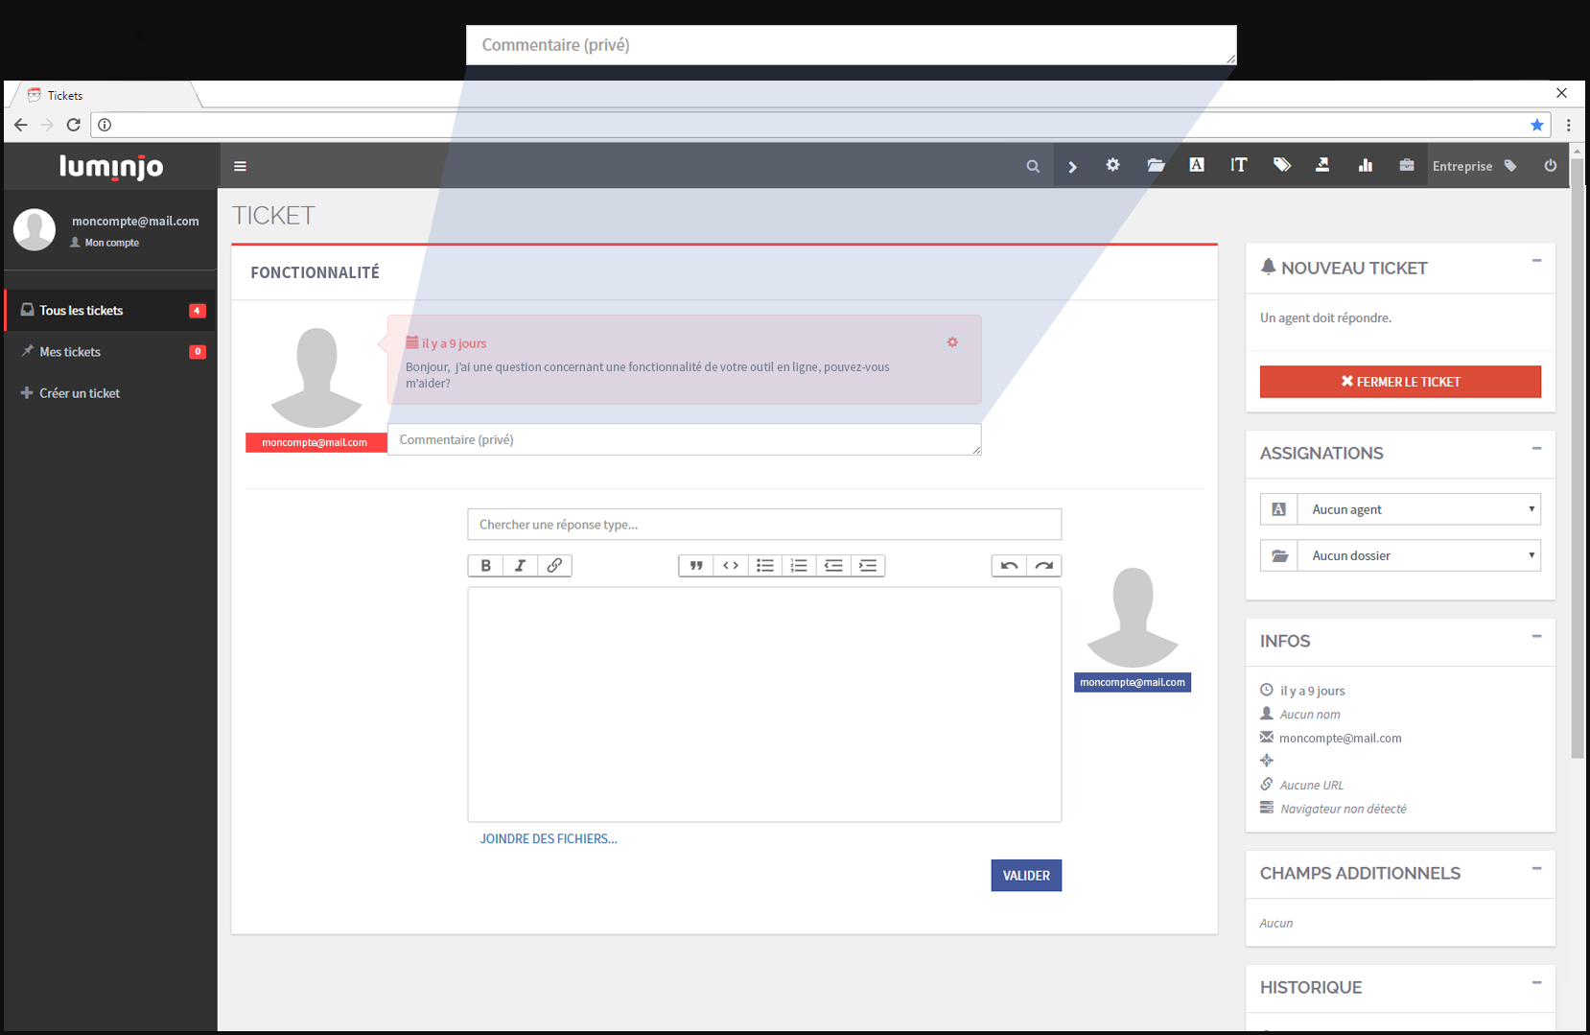Image resolution: width=1590 pixels, height=1035 pixels.
Task: Insert a blockquote in the editor
Action: point(696,565)
